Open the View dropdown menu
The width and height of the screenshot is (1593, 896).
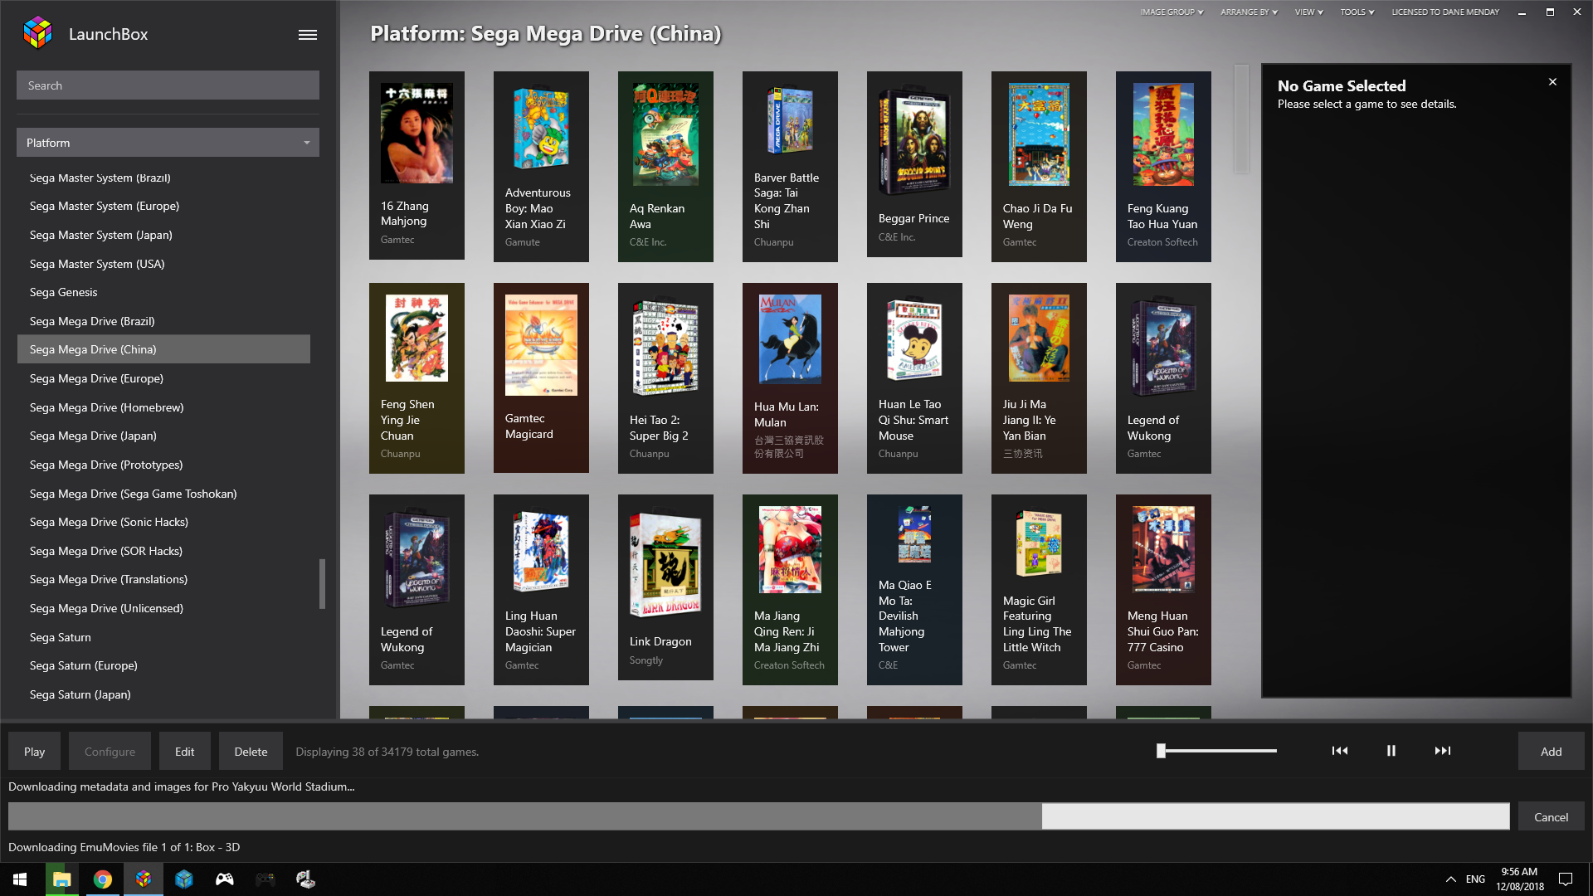[1308, 12]
